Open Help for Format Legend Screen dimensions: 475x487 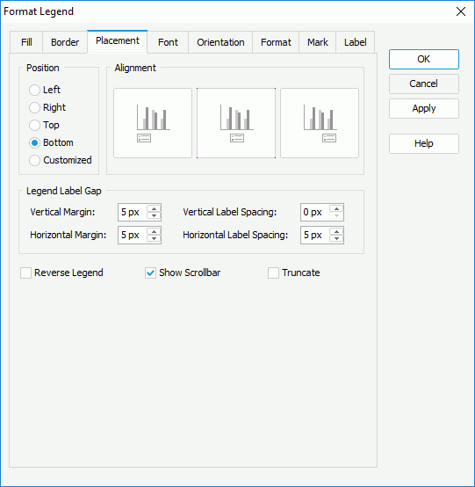click(x=424, y=143)
